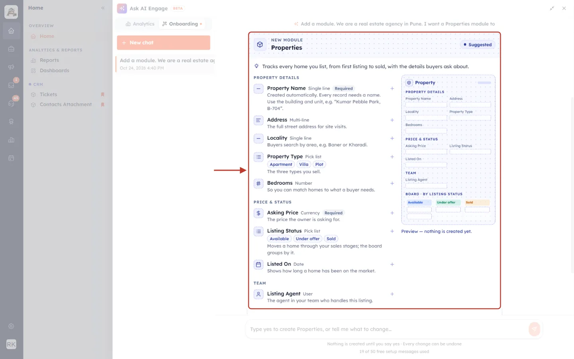The width and height of the screenshot is (574, 359).
Task: Open the calendar icon in the left rail
Action: [11, 158]
